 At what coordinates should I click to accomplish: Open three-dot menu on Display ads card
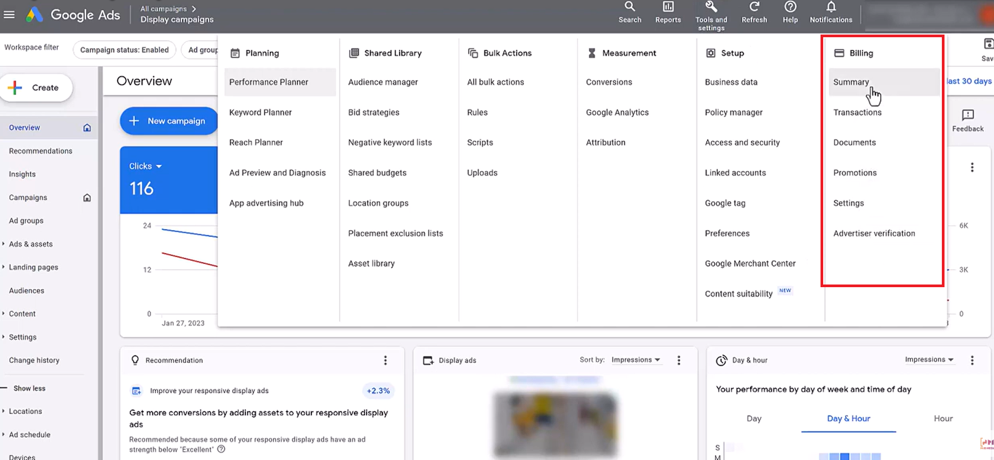[678, 360]
